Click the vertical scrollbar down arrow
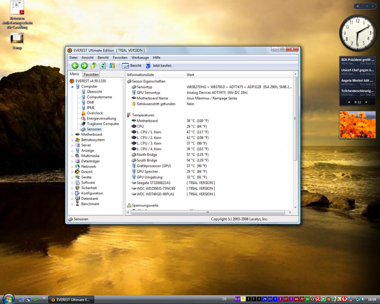The height and width of the screenshot is (304, 380). [295, 207]
